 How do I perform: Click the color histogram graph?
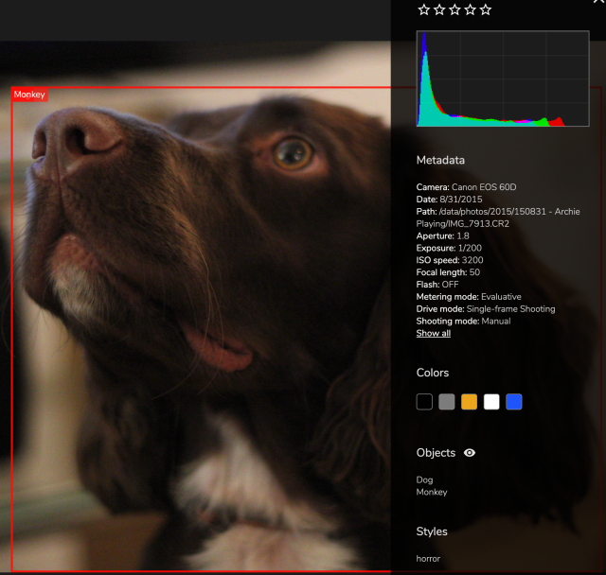click(x=503, y=78)
